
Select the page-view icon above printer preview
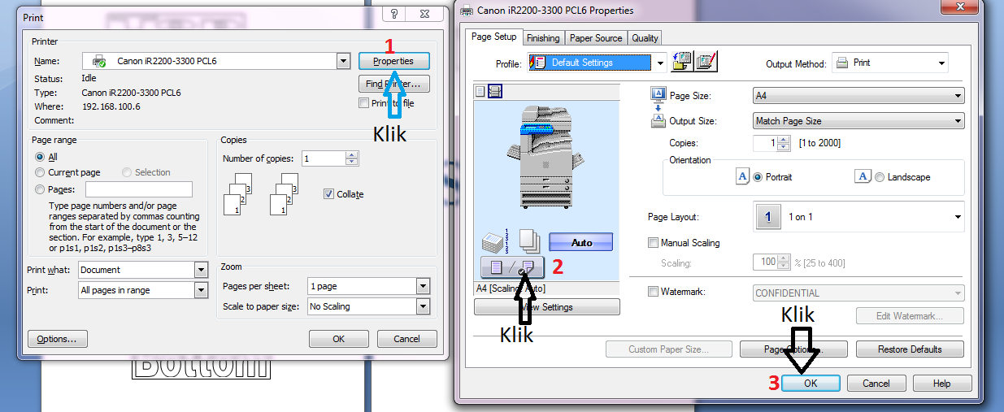480,90
